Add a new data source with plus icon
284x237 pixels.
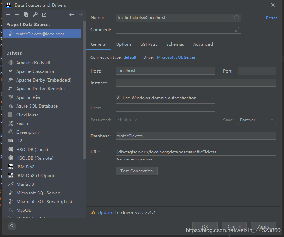(x=8, y=15)
